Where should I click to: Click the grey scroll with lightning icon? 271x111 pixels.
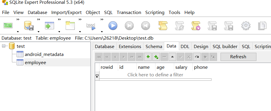tap(179, 26)
